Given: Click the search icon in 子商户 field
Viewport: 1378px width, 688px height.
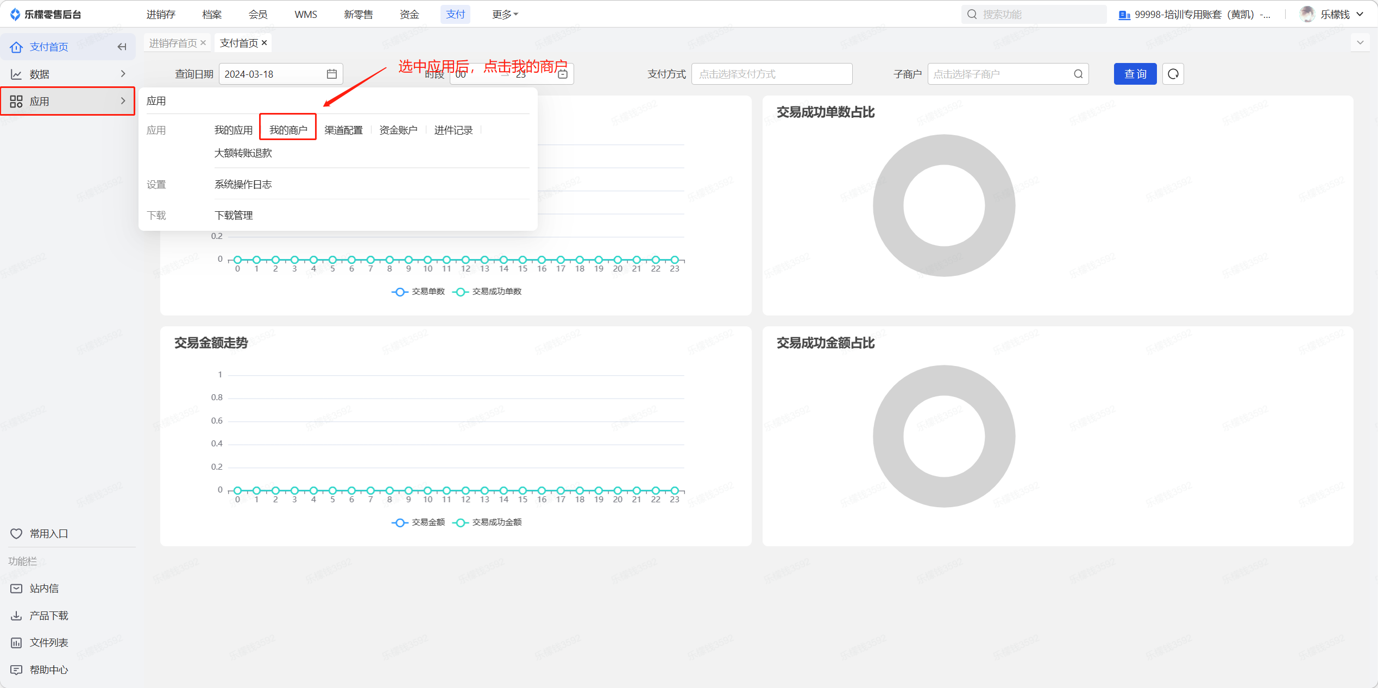Looking at the screenshot, I should pos(1078,74).
